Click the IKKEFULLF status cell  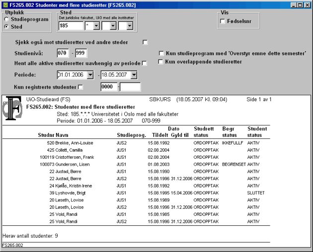(233, 143)
